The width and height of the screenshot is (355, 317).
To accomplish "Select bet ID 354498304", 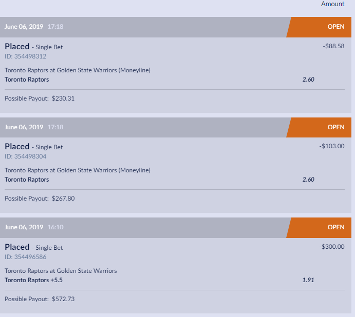I will [x=25, y=156].
